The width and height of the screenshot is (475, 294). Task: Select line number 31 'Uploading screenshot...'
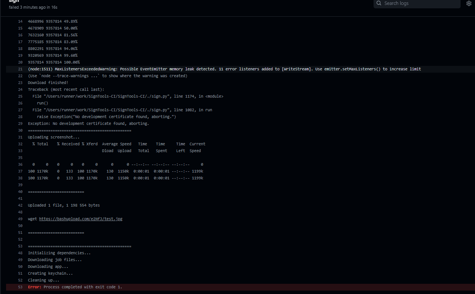click(20, 137)
